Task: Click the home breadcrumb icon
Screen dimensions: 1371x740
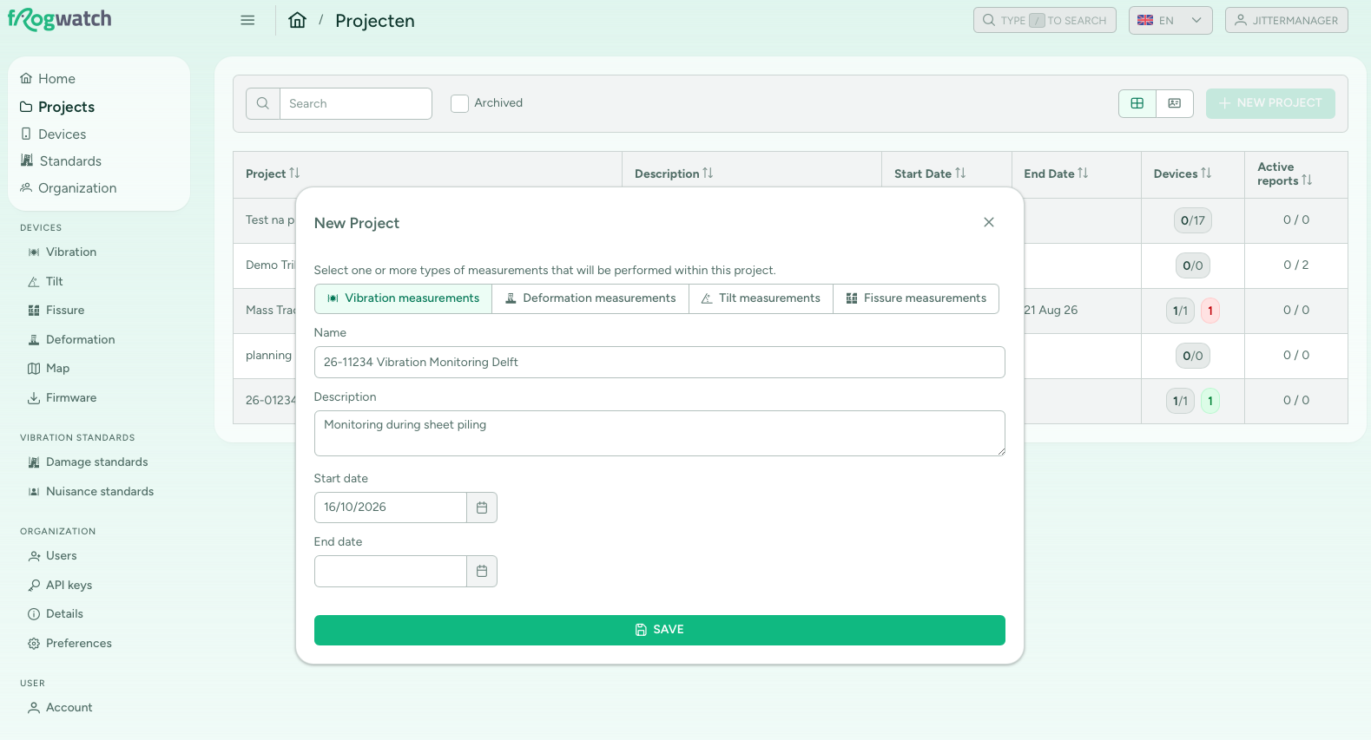Action: [x=298, y=20]
